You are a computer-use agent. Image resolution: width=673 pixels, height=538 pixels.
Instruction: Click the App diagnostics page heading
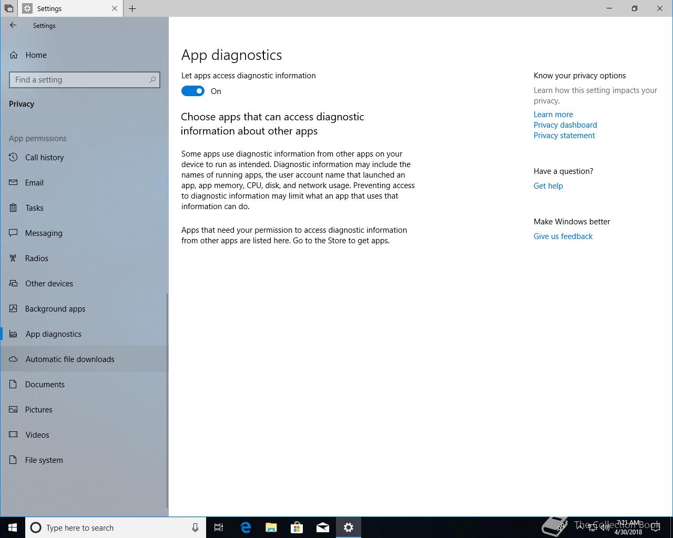point(231,55)
